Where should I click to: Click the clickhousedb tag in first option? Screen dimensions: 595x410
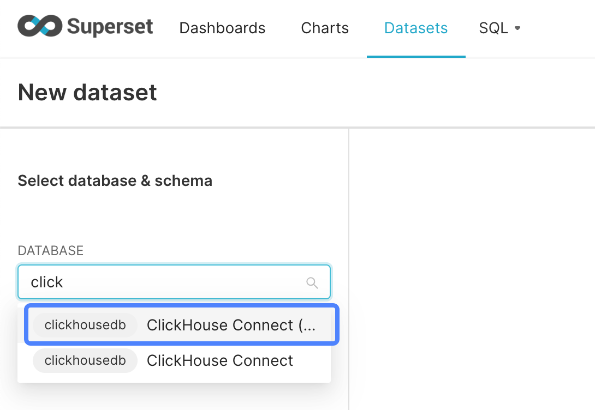pos(85,325)
